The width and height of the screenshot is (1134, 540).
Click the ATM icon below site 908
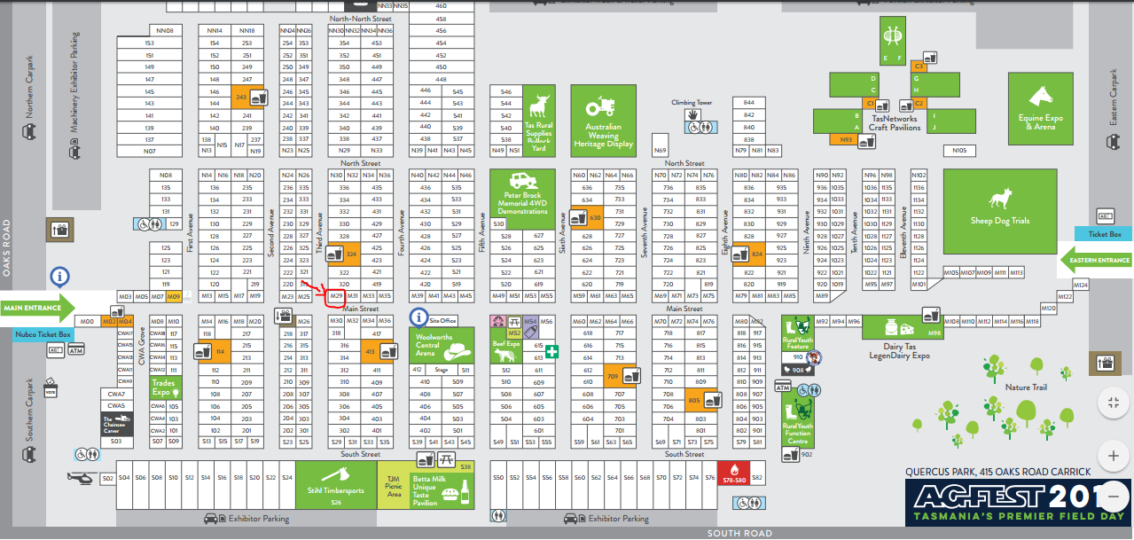point(783,387)
